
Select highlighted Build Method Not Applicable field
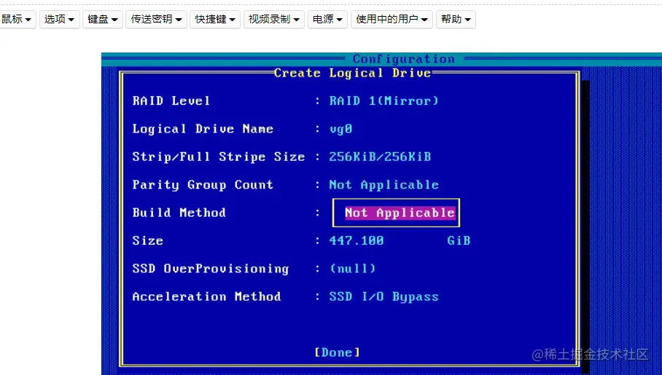pos(400,213)
